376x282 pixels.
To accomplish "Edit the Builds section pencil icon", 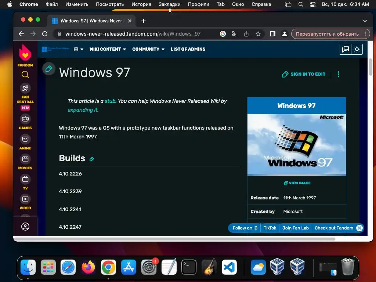I will [91, 159].
